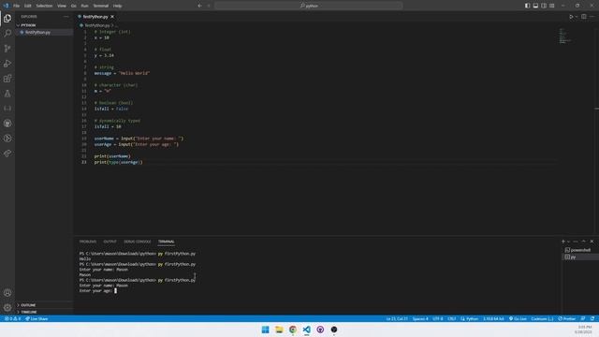Go back with the navigation arrow
This screenshot has height=337, width=599.
pyautogui.click(x=199, y=6)
